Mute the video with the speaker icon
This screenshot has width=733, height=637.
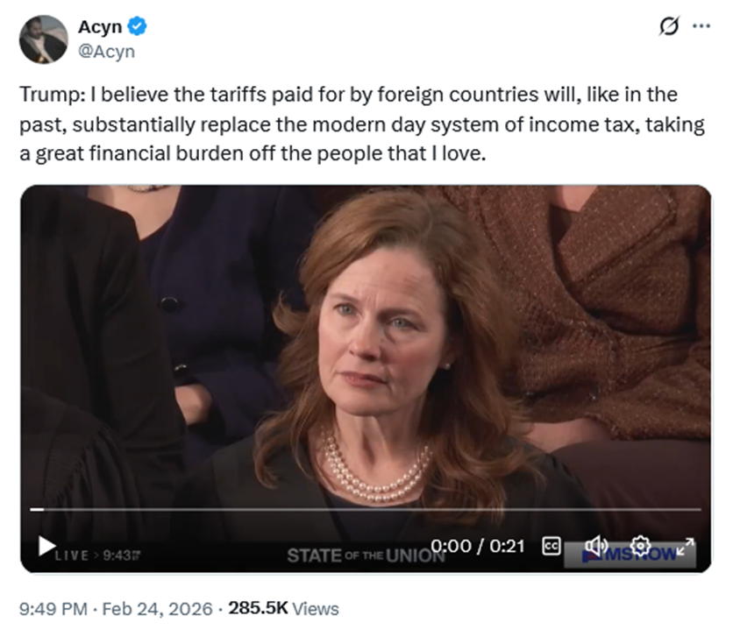[x=596, y=545]
